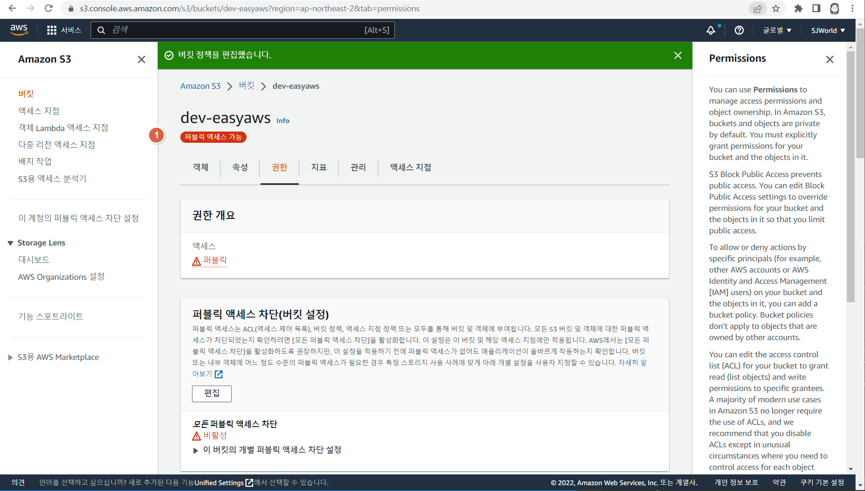This screenshot has height=491, width=865.
Task: Switch to the 객체 tab
Action: click(201, 168)
